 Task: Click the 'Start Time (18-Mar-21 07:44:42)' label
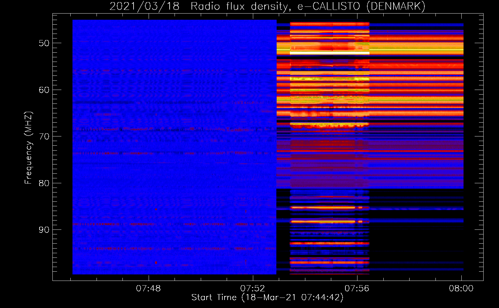pyautogui.click(x=267, y=298)
